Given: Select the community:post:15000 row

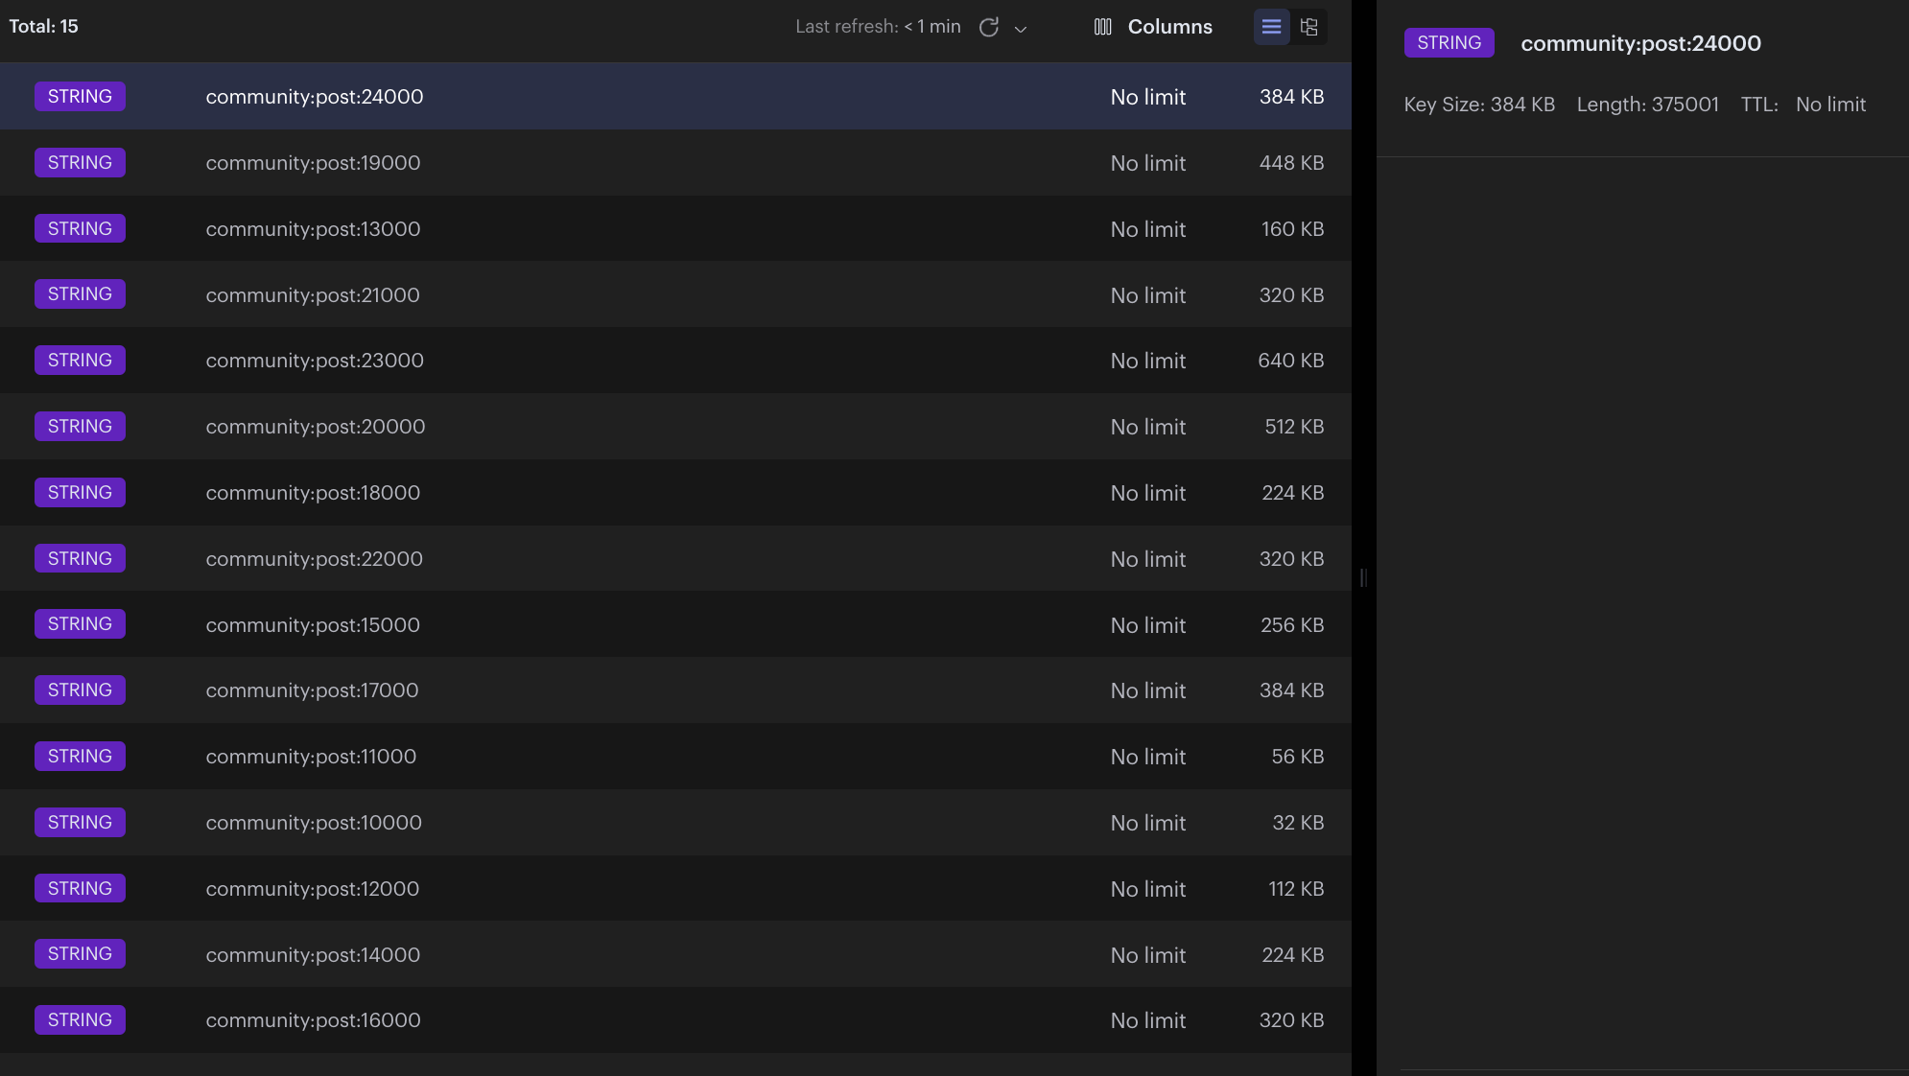Looking at the screenshot, I should pos(313,625).
